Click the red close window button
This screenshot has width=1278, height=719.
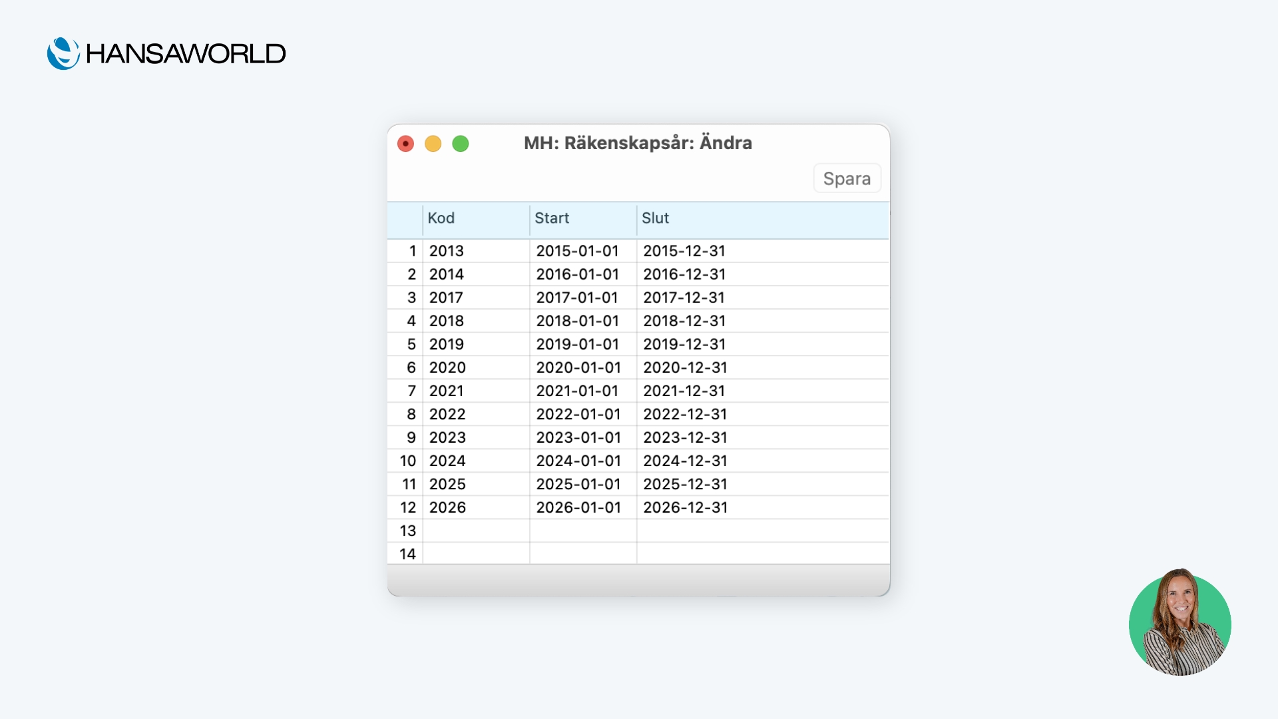(x=405, y=144)
